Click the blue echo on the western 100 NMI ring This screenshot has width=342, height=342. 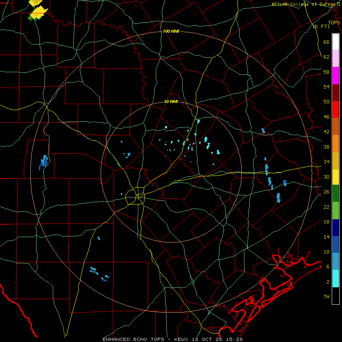[44, 162]
